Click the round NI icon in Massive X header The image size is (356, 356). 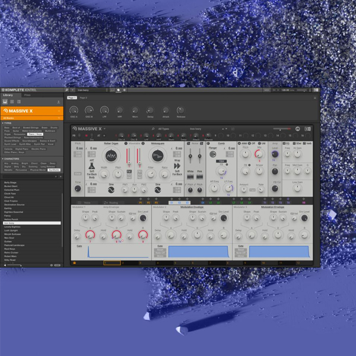(298, 129)
